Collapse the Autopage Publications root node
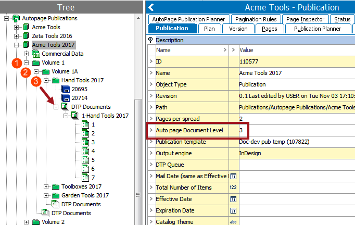The width and height of the screenshot is (355, 225). [7, 18]
